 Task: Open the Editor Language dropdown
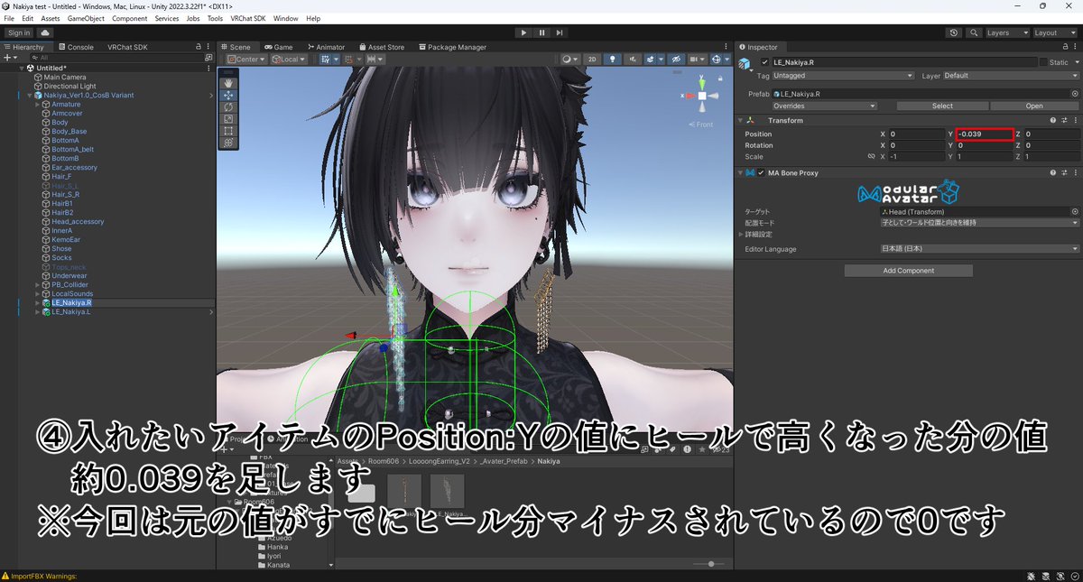980,248
